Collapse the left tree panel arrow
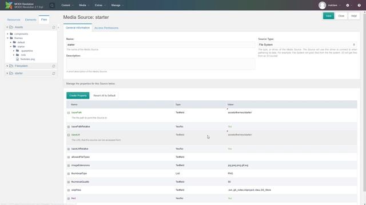The image size is (366, 205). click(58, 27)
